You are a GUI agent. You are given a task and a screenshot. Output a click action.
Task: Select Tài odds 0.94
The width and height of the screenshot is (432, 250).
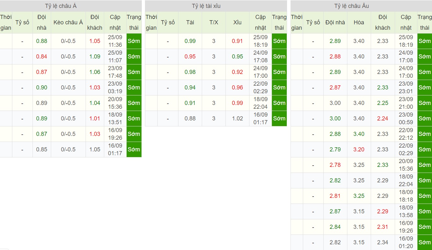(x=190, y=88)
